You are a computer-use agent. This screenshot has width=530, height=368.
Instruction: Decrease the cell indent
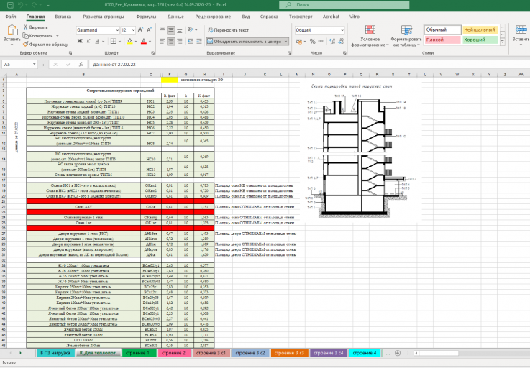(191, 41)
